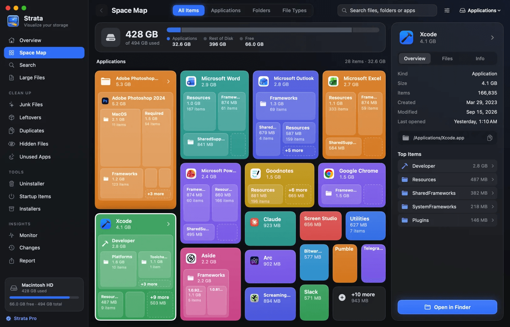Show the +10 more apps tile

359,303
